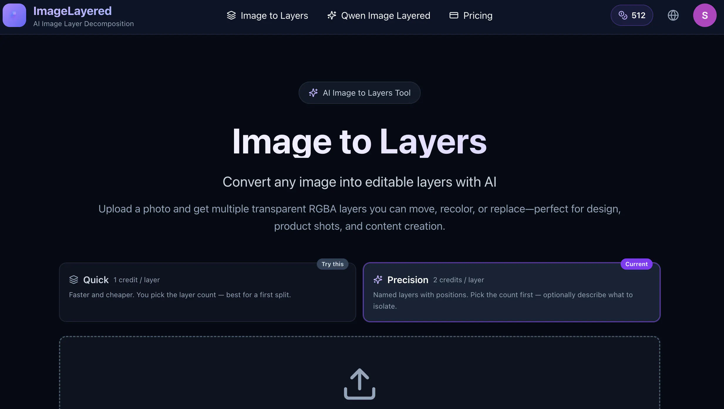The width and height of the screenshot is (724, 409).
Task: Click the AI Image to Layers Tool badge
Action: tap(360, 93)
